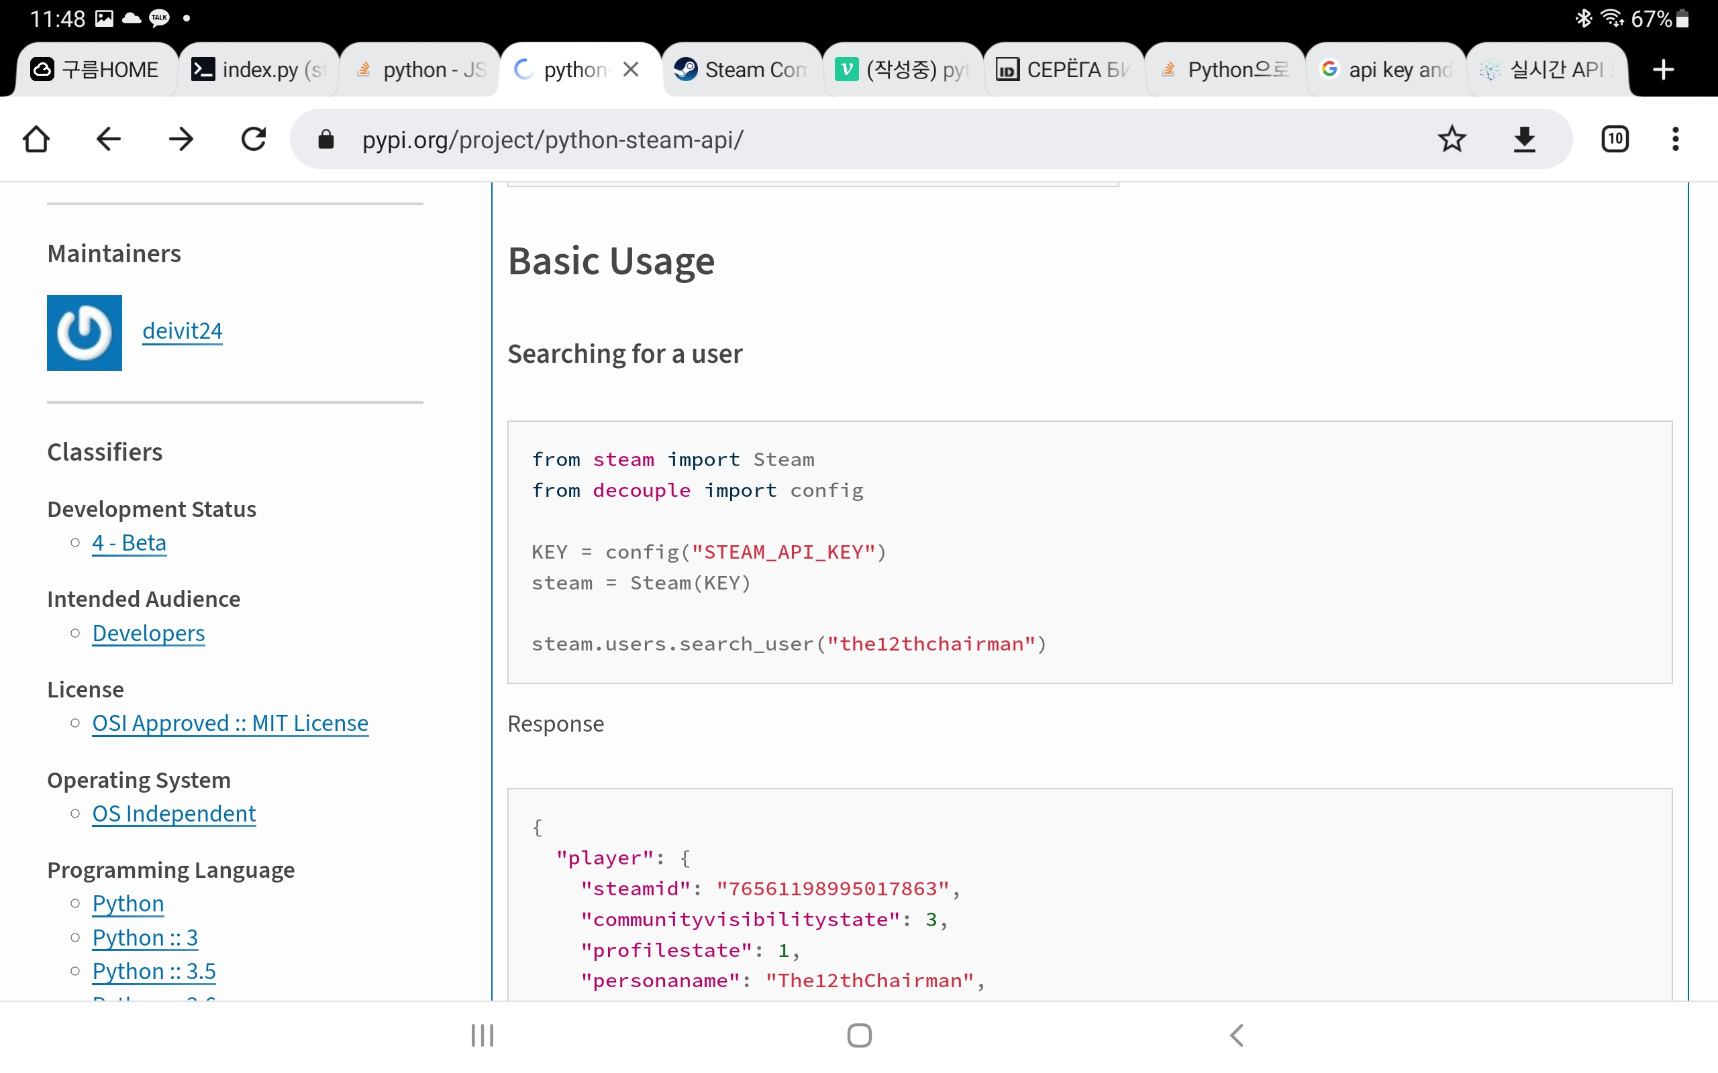Tap the KakaoTalk notification icon
Image resolution: width=1718 pixels, height=1073 pixels.
tap(160, 19)
